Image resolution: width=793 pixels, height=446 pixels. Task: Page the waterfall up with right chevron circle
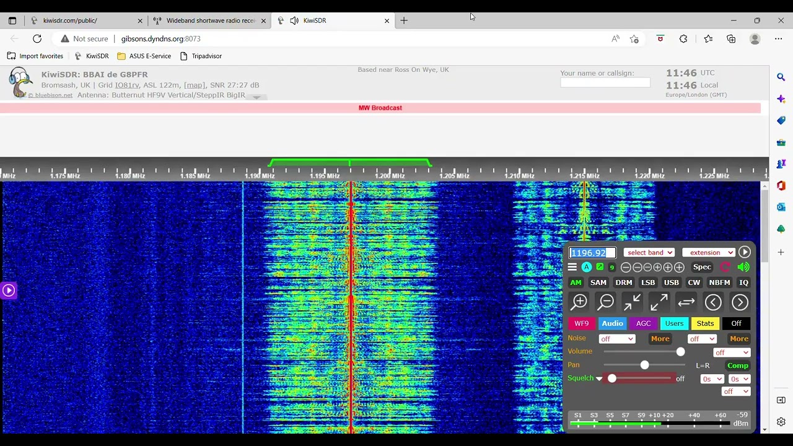pyautogui.click(x=740, y=302)
